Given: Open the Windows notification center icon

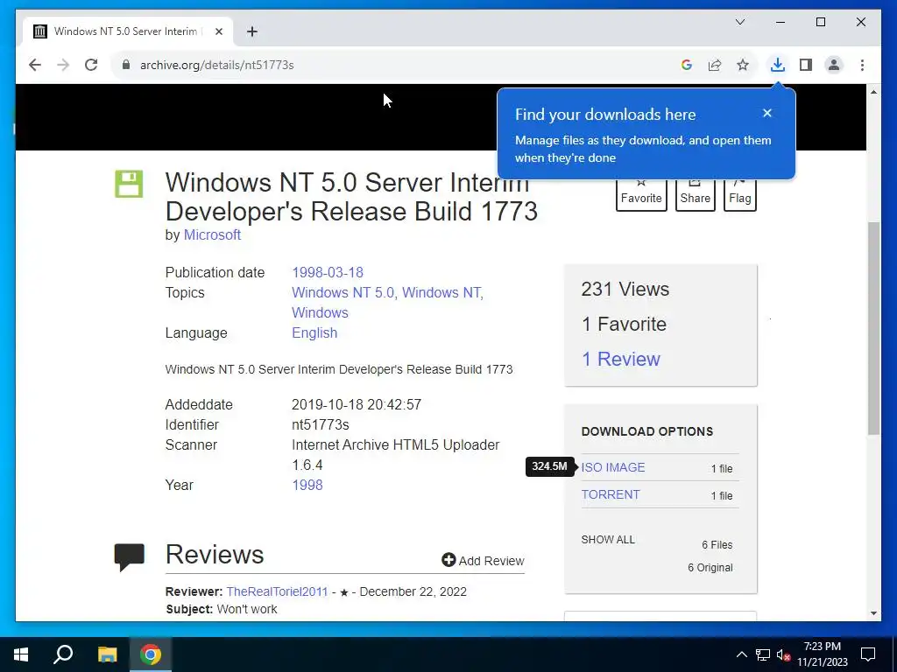Looking at the screenshot, I should (868, 654).
